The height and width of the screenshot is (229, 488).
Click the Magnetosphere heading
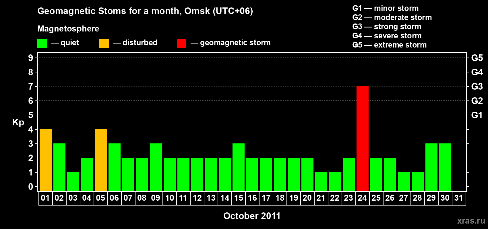pyautogui.click(x=68, y=29)
